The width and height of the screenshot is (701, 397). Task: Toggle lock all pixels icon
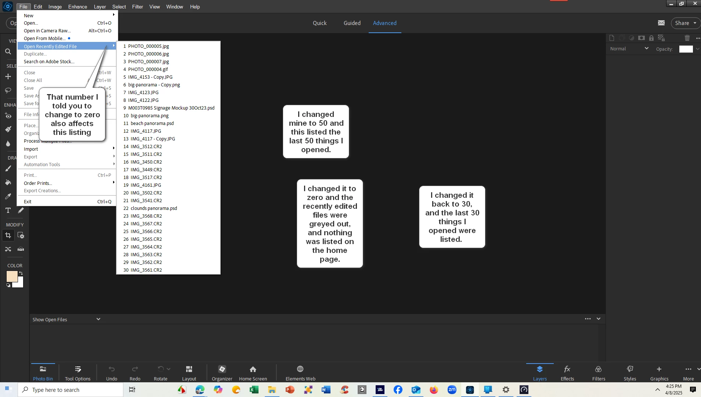pos(651,38)
